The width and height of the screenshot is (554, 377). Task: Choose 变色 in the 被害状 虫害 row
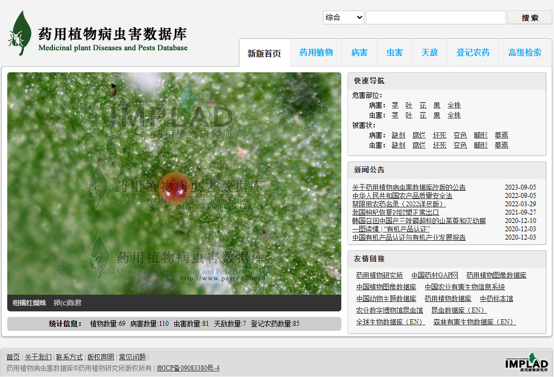point(460,145)
